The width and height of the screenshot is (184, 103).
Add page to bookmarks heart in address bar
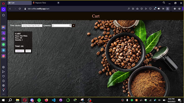(150, 9)
